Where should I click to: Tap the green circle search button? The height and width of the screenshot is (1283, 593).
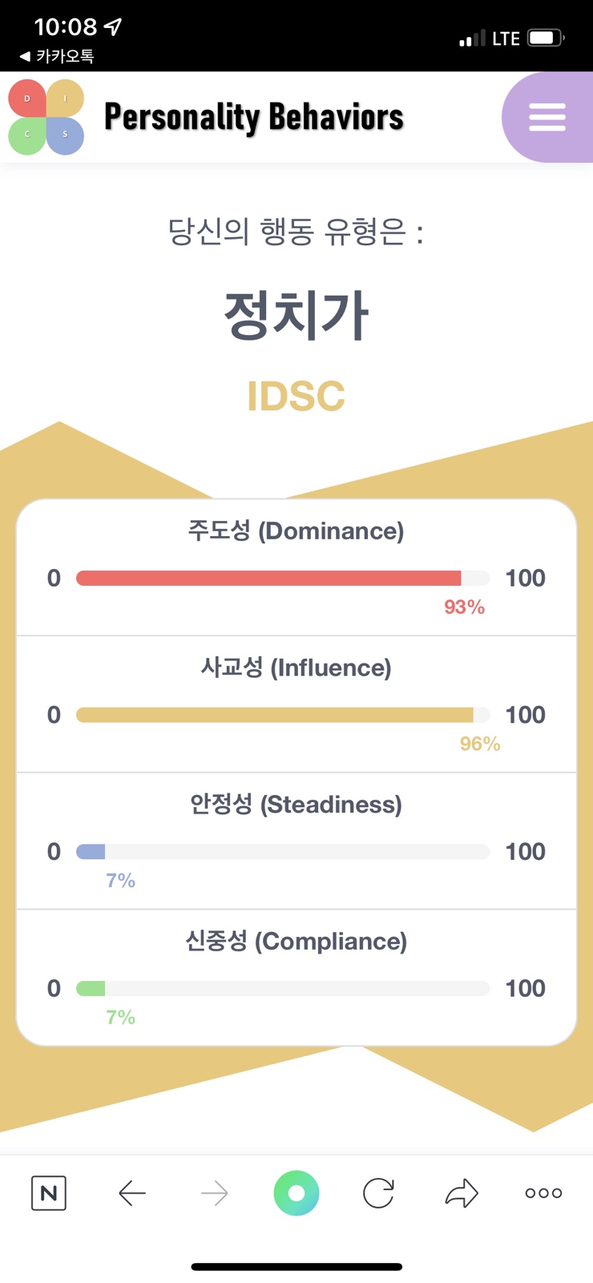(296, 1193)
